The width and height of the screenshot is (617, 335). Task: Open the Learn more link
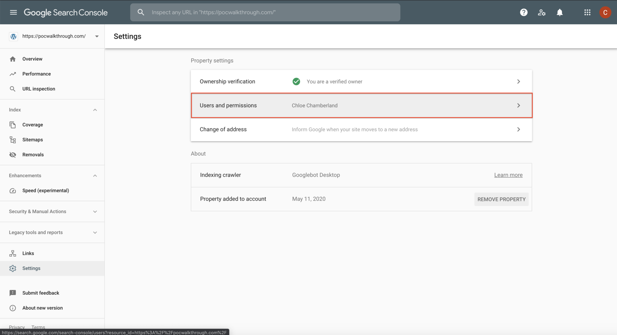tap(508, 175)
